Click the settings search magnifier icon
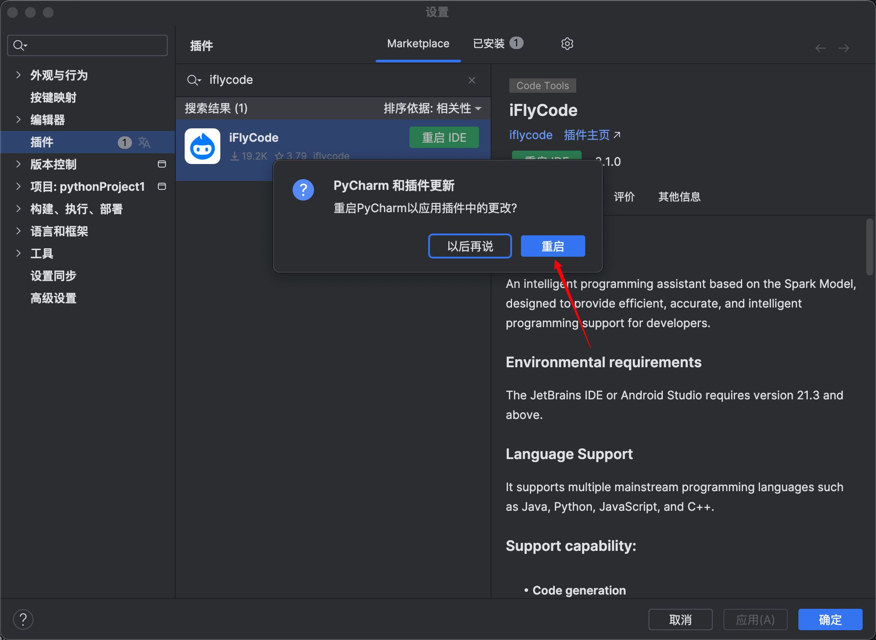Viewport: 876px width, 640px height. [x=19, y=45]
